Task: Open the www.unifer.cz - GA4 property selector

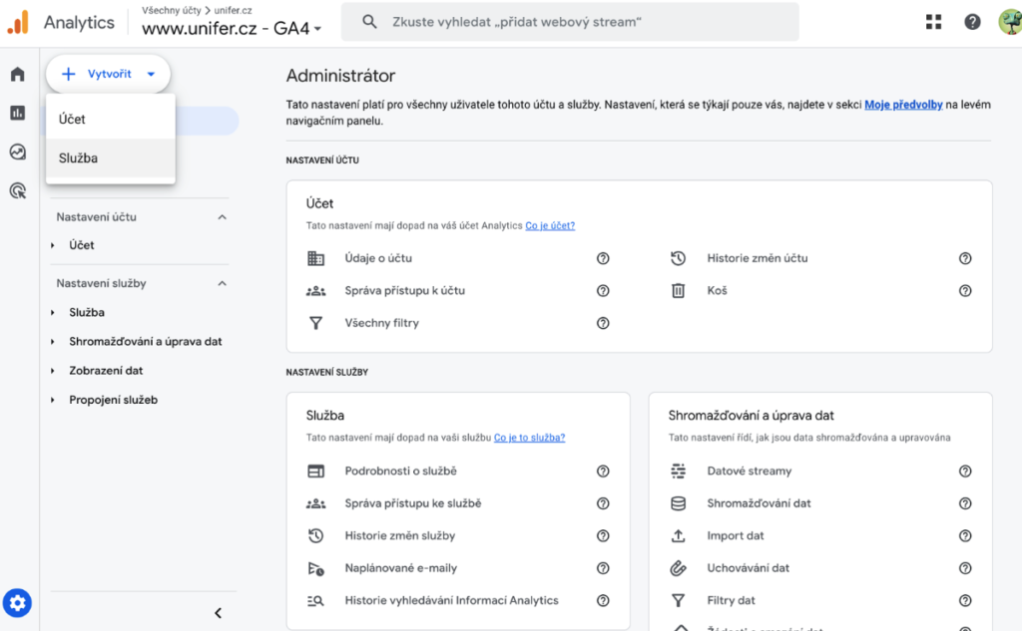Action: pos(232,29)
